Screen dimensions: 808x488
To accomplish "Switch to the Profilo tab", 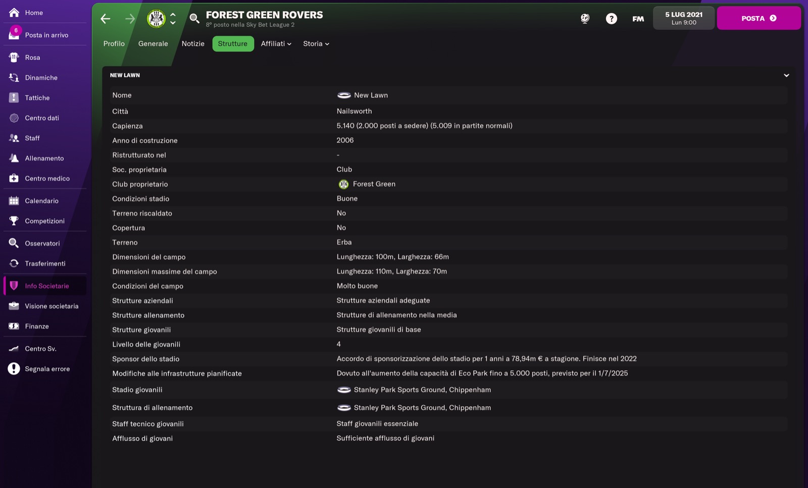I will coord(114,44).
